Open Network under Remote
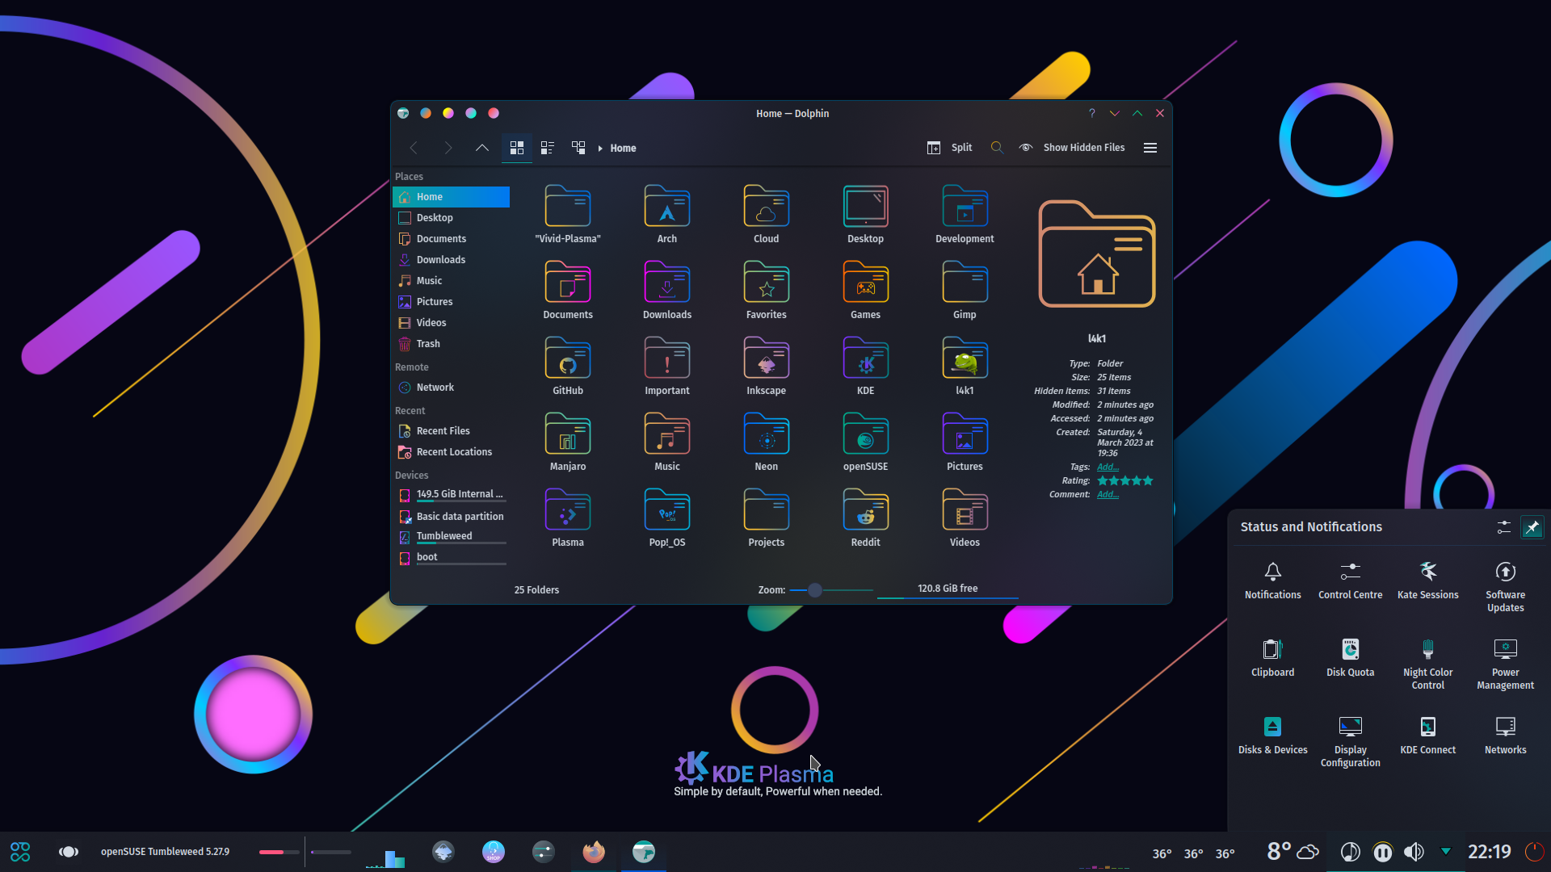Screen dimensions: 1551x872 tap(451, 388)
